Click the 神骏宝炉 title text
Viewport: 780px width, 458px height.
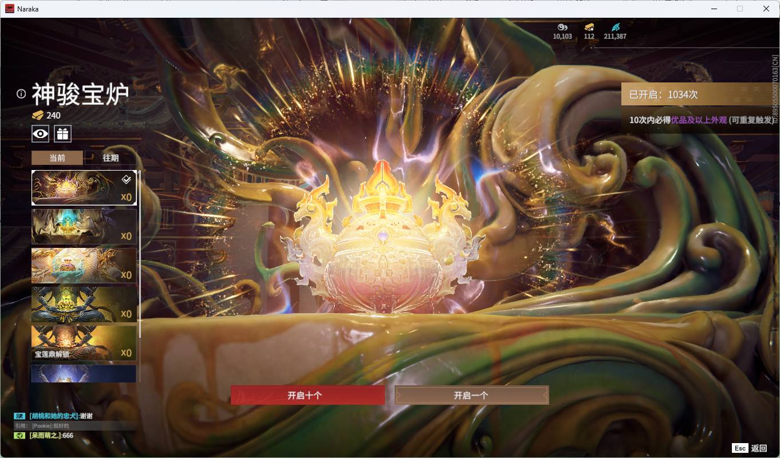[x=80, y=94]
